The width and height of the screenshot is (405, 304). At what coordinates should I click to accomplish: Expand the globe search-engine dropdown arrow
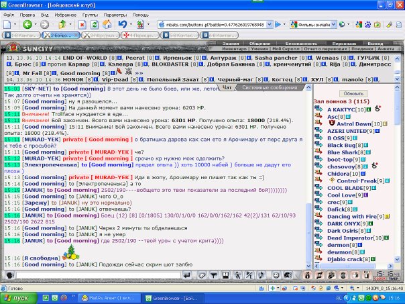[349, 25]
